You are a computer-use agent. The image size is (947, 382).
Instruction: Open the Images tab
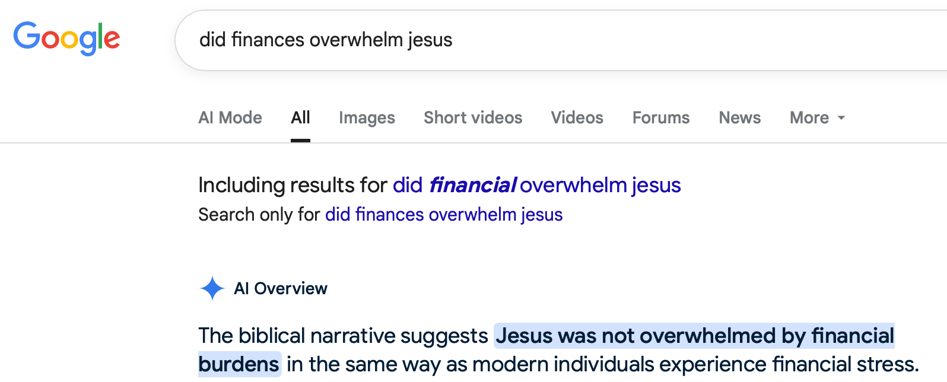[x=367, y=118]
